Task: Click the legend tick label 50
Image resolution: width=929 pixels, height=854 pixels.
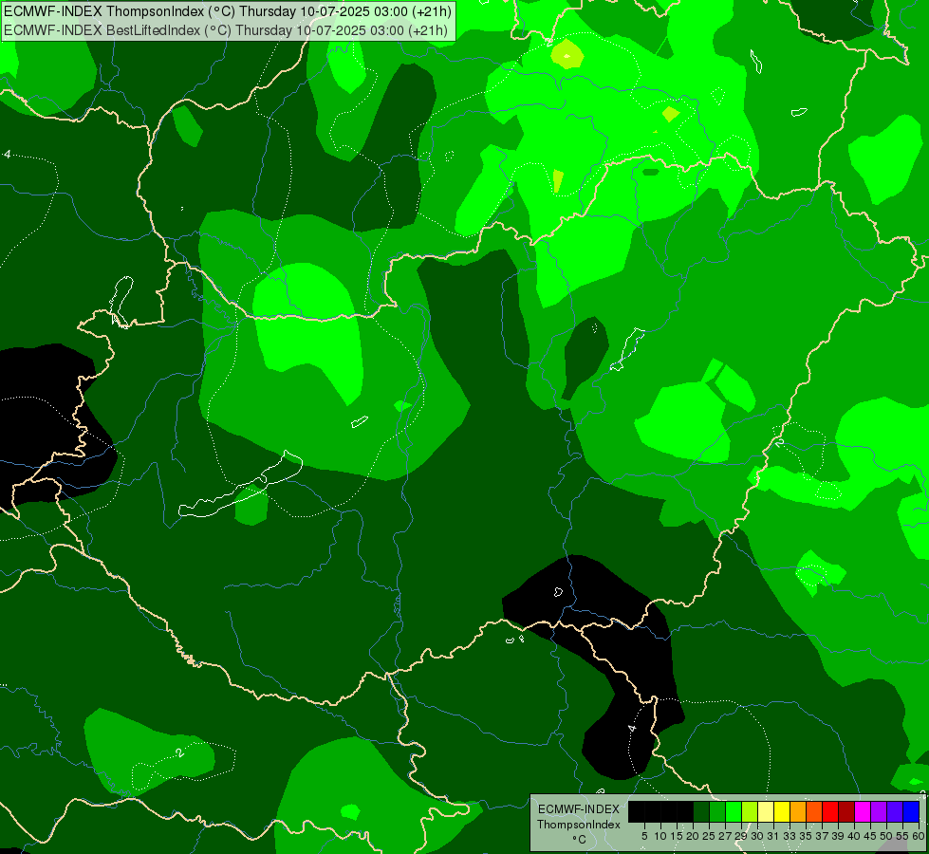Action: tap(887, 836)
